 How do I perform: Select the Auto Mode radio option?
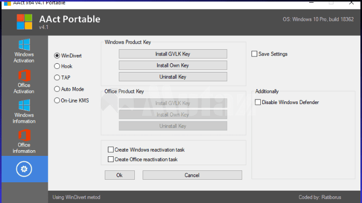pyautogui.click(x=69, y=89)
